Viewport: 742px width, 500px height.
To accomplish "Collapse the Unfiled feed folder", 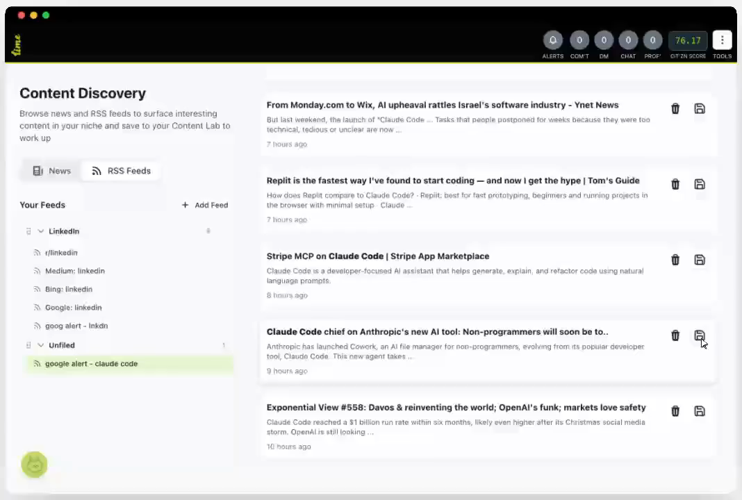I will tap(41, 345).
